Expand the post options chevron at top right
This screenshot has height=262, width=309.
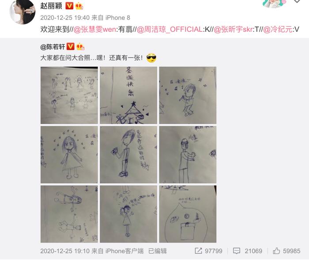click(x=297, y=1)
